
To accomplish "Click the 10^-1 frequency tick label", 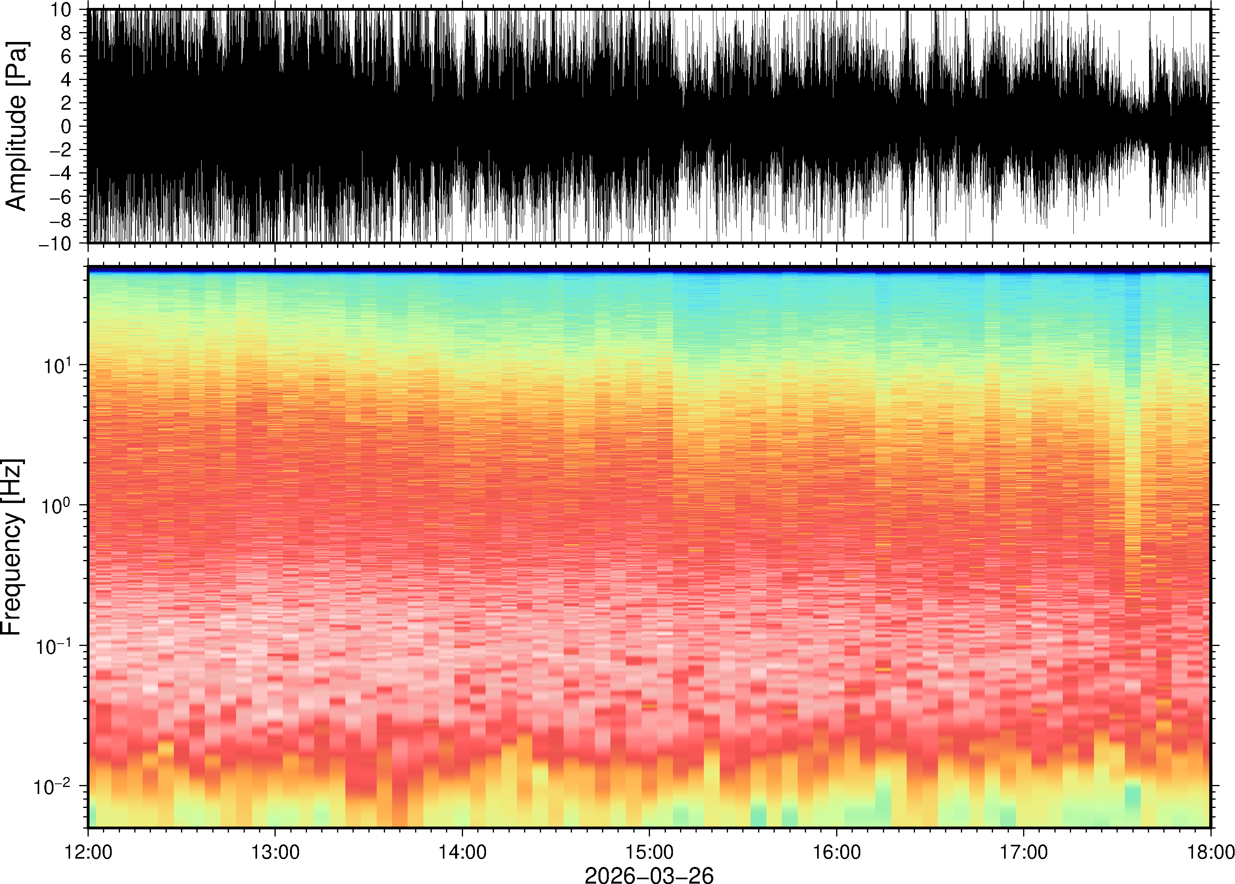I will pyautogui.click(x=53, y=647).
